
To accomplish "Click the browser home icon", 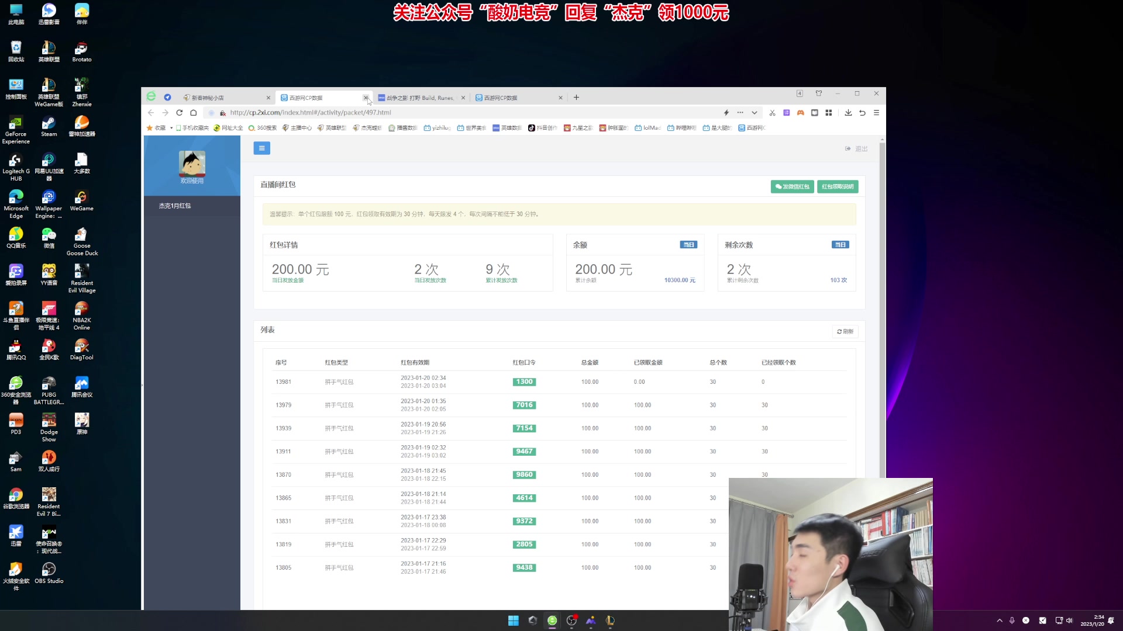I will [194, 113].
